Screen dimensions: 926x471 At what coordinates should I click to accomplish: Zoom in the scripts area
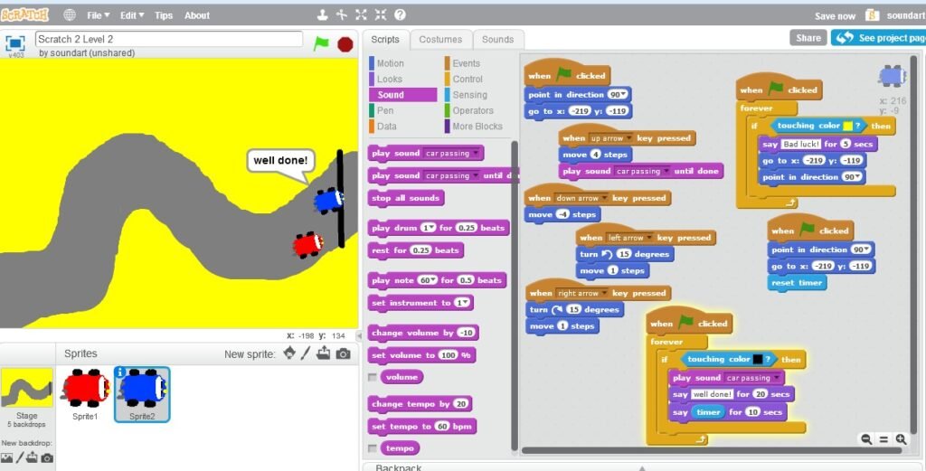pos(901,439)
